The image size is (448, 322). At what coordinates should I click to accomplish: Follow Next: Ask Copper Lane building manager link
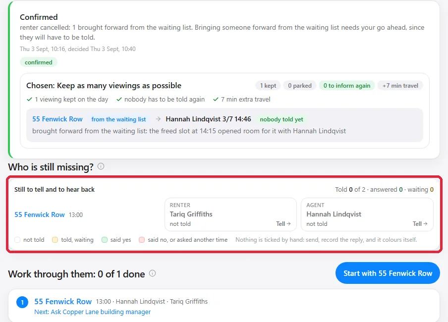click(x=92, y=312)
